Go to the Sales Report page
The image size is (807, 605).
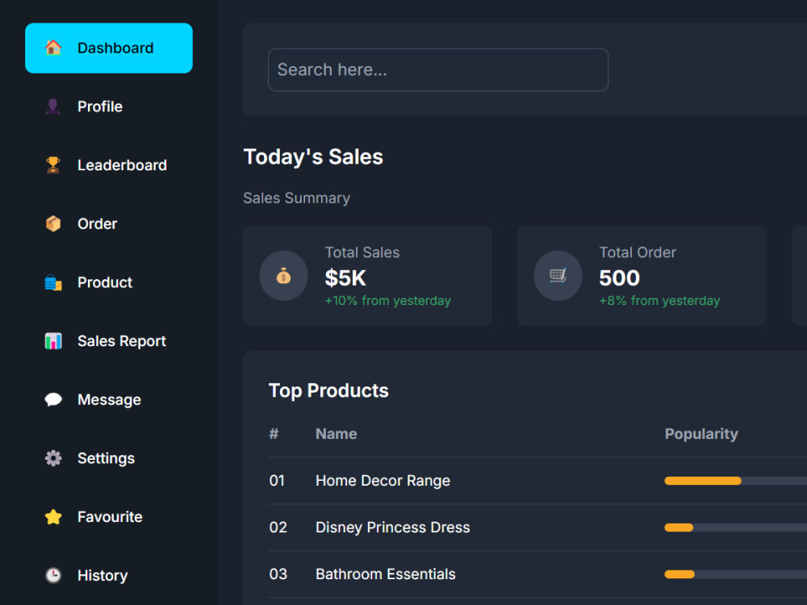[121, 341]
